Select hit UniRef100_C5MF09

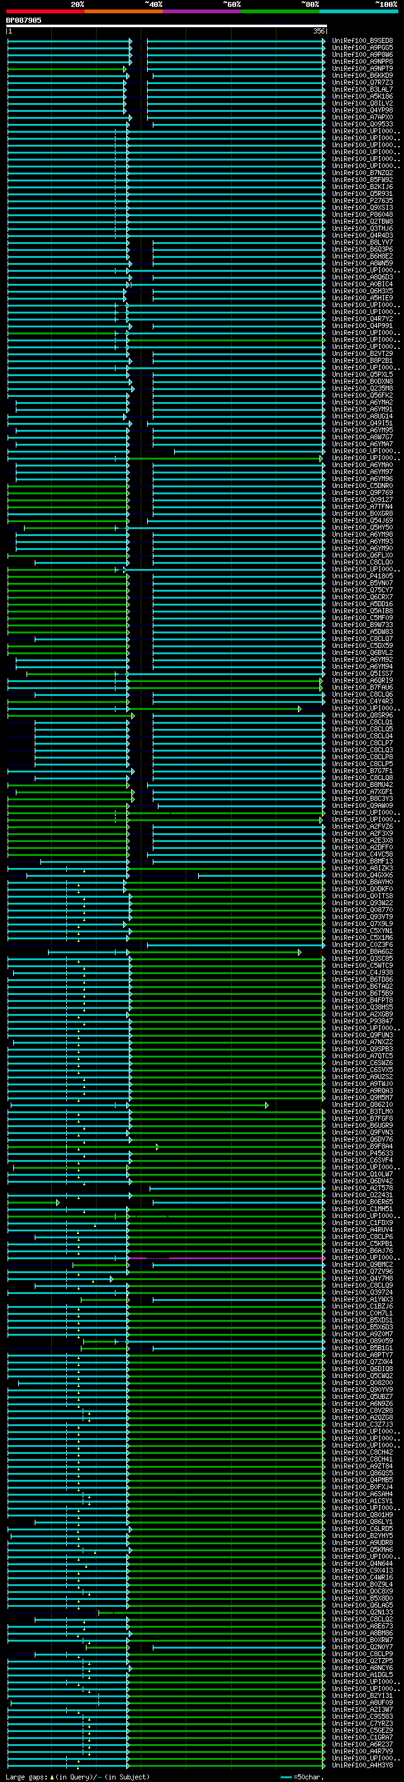coord(362,618)
